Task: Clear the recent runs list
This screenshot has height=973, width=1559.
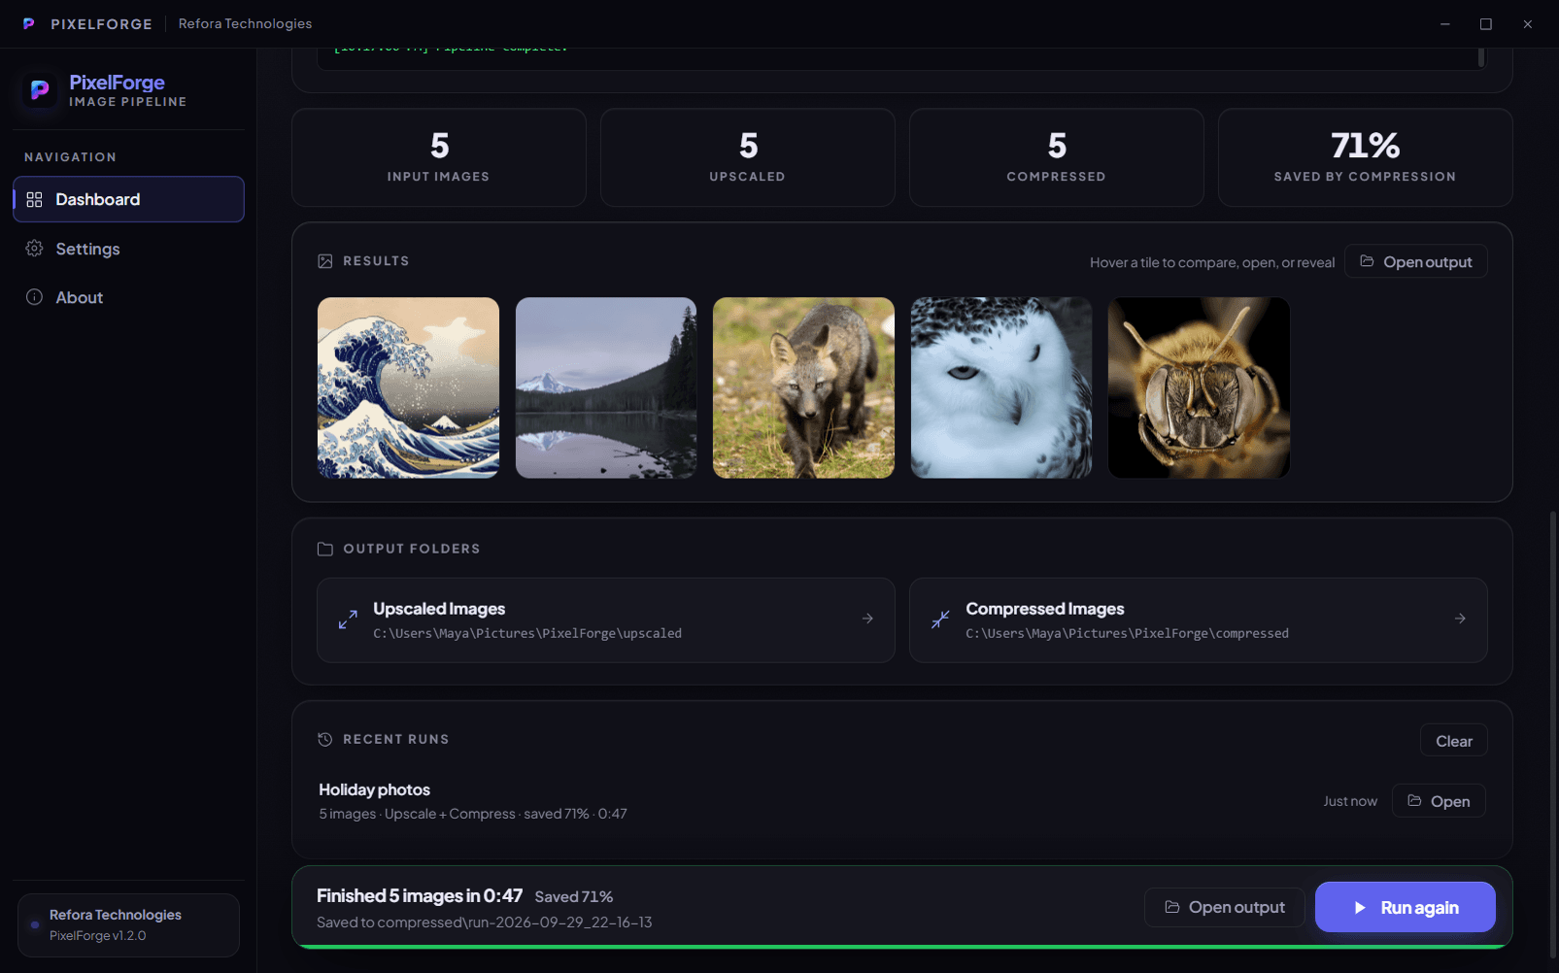Action: coord(1454,741)
